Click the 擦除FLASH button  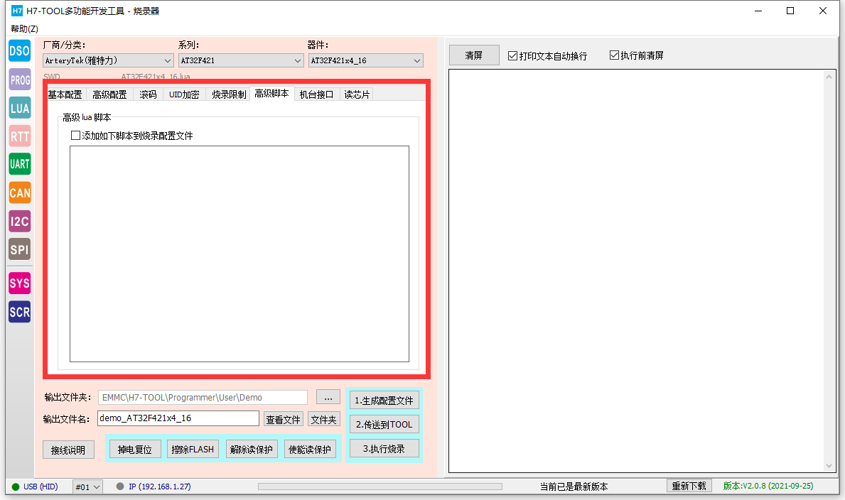pyautogui.click(x=193, y=449)
